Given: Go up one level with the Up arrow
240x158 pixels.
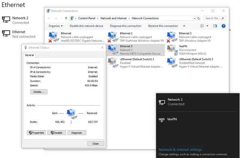Looking at the screenshot, I should point(66,18).
